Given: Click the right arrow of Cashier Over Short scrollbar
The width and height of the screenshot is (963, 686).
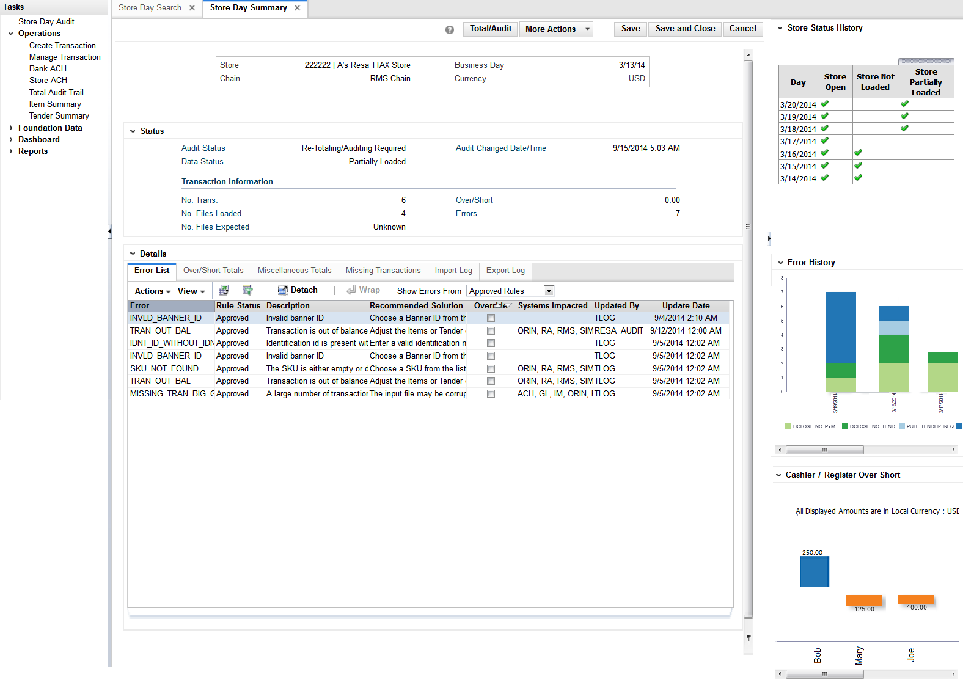Looking at the screenshot, I should (953, 674).
